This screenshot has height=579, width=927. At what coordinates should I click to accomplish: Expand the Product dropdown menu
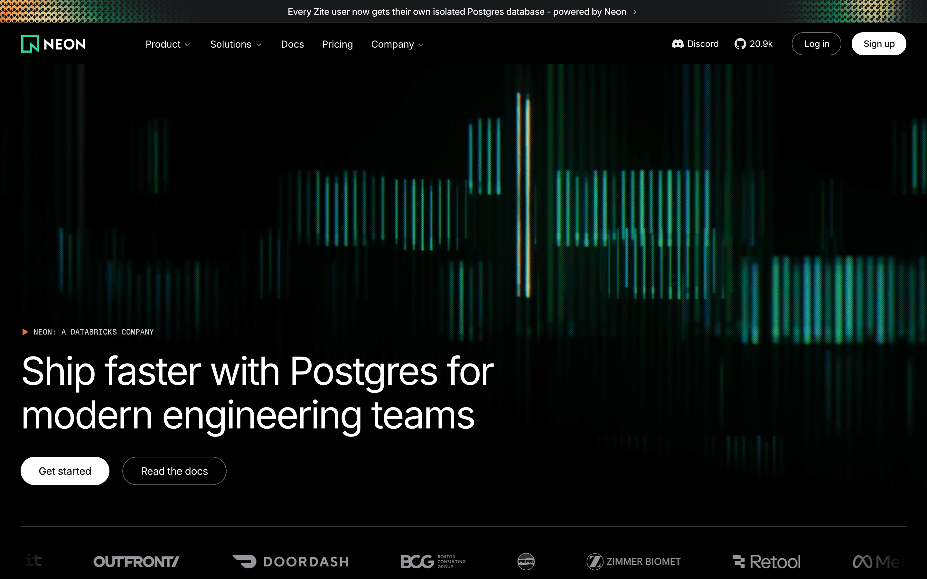coord(168,44)
